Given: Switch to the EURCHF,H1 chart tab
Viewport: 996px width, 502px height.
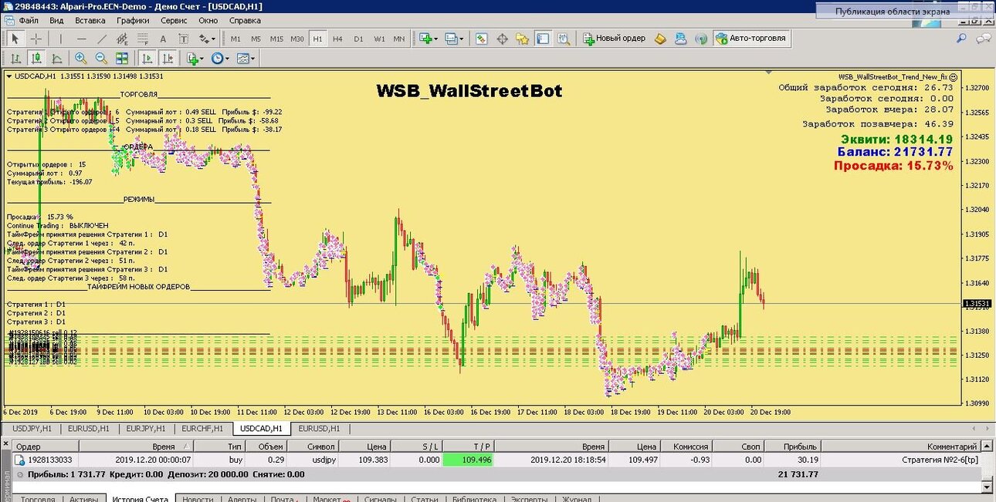Looking at the screenshot, I should click(x=202, y=429).
